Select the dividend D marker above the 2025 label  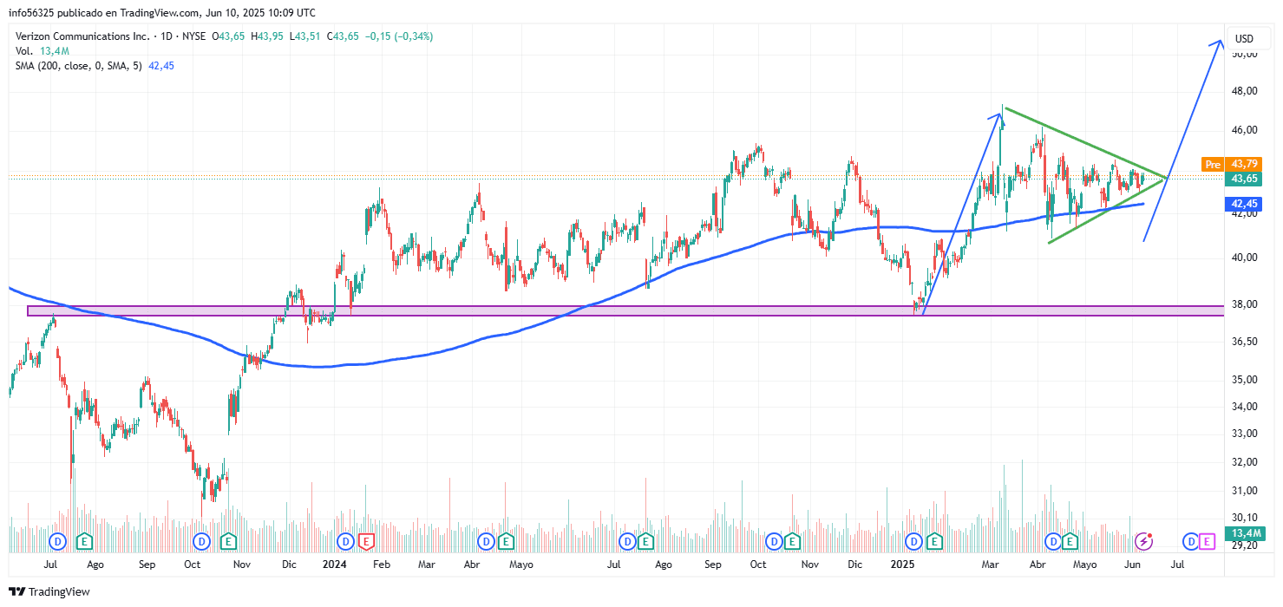pyautogui.click(x=913, y=541)
